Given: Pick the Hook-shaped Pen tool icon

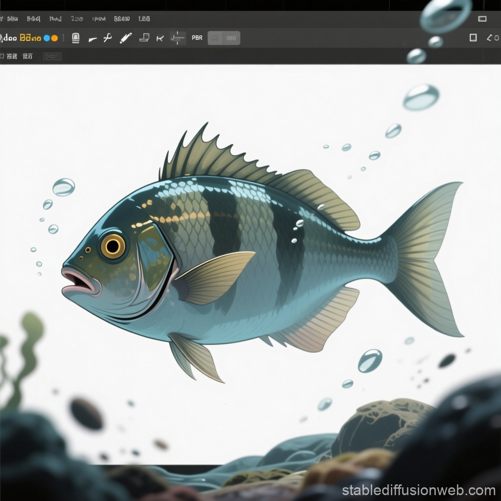Looking at the screenshot, I should 108,38.
